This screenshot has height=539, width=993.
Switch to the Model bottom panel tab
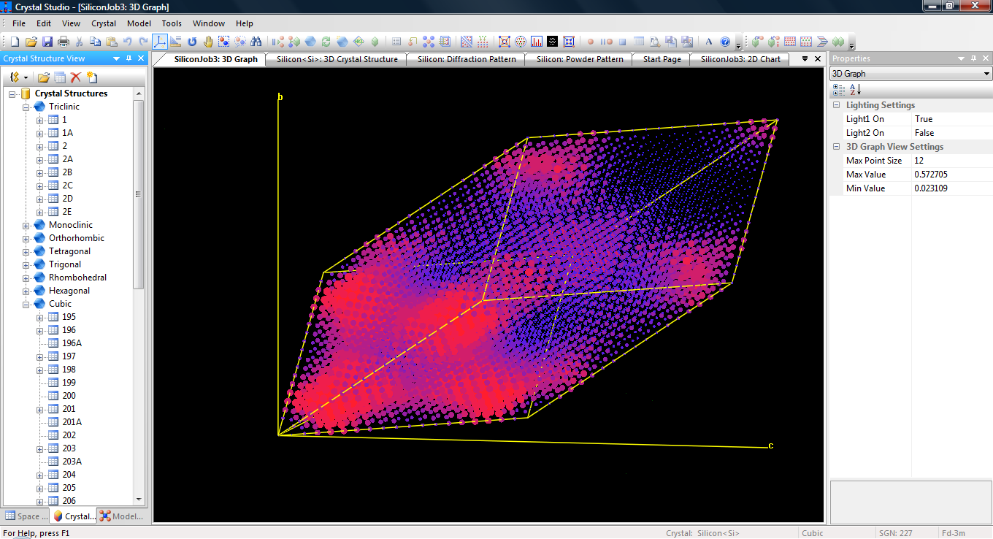coord(122,516)
